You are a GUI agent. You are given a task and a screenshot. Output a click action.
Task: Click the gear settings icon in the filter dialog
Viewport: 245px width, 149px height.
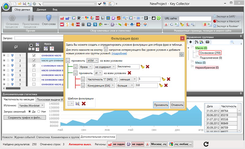[181, 54]
